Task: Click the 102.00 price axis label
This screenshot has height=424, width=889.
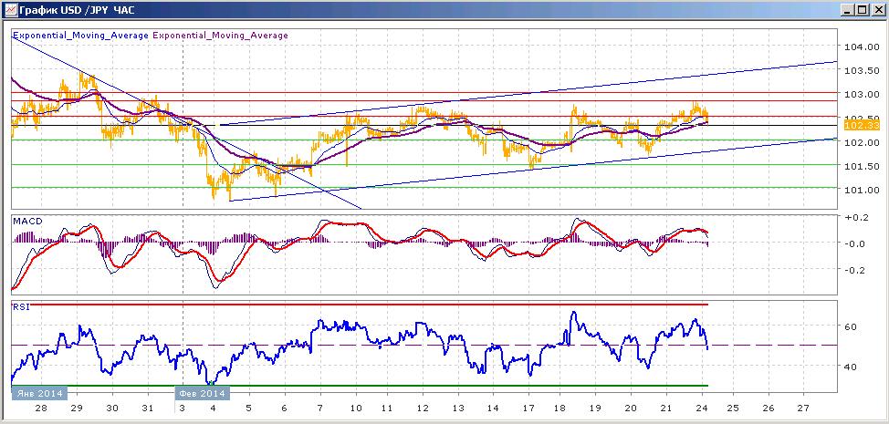Action: click(x=862, y=142)
